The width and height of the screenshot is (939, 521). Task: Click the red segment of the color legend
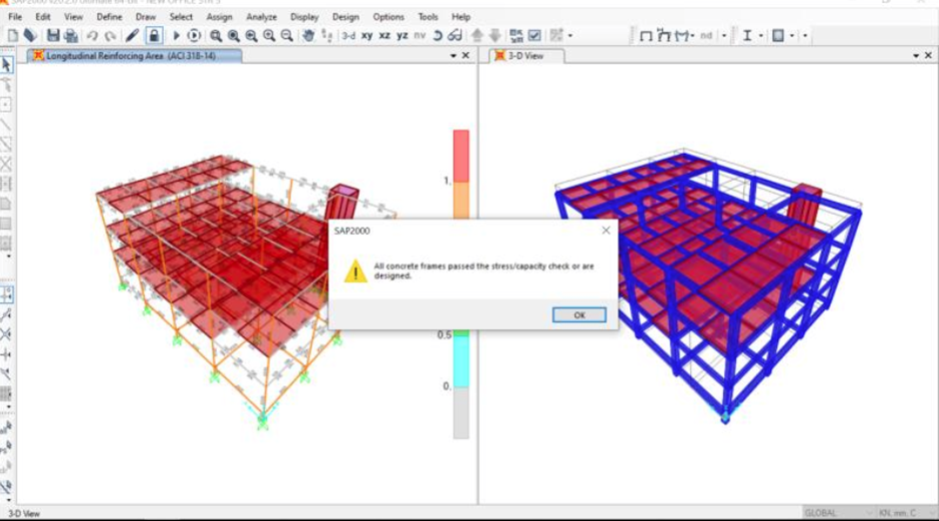[x=461, y=155]
